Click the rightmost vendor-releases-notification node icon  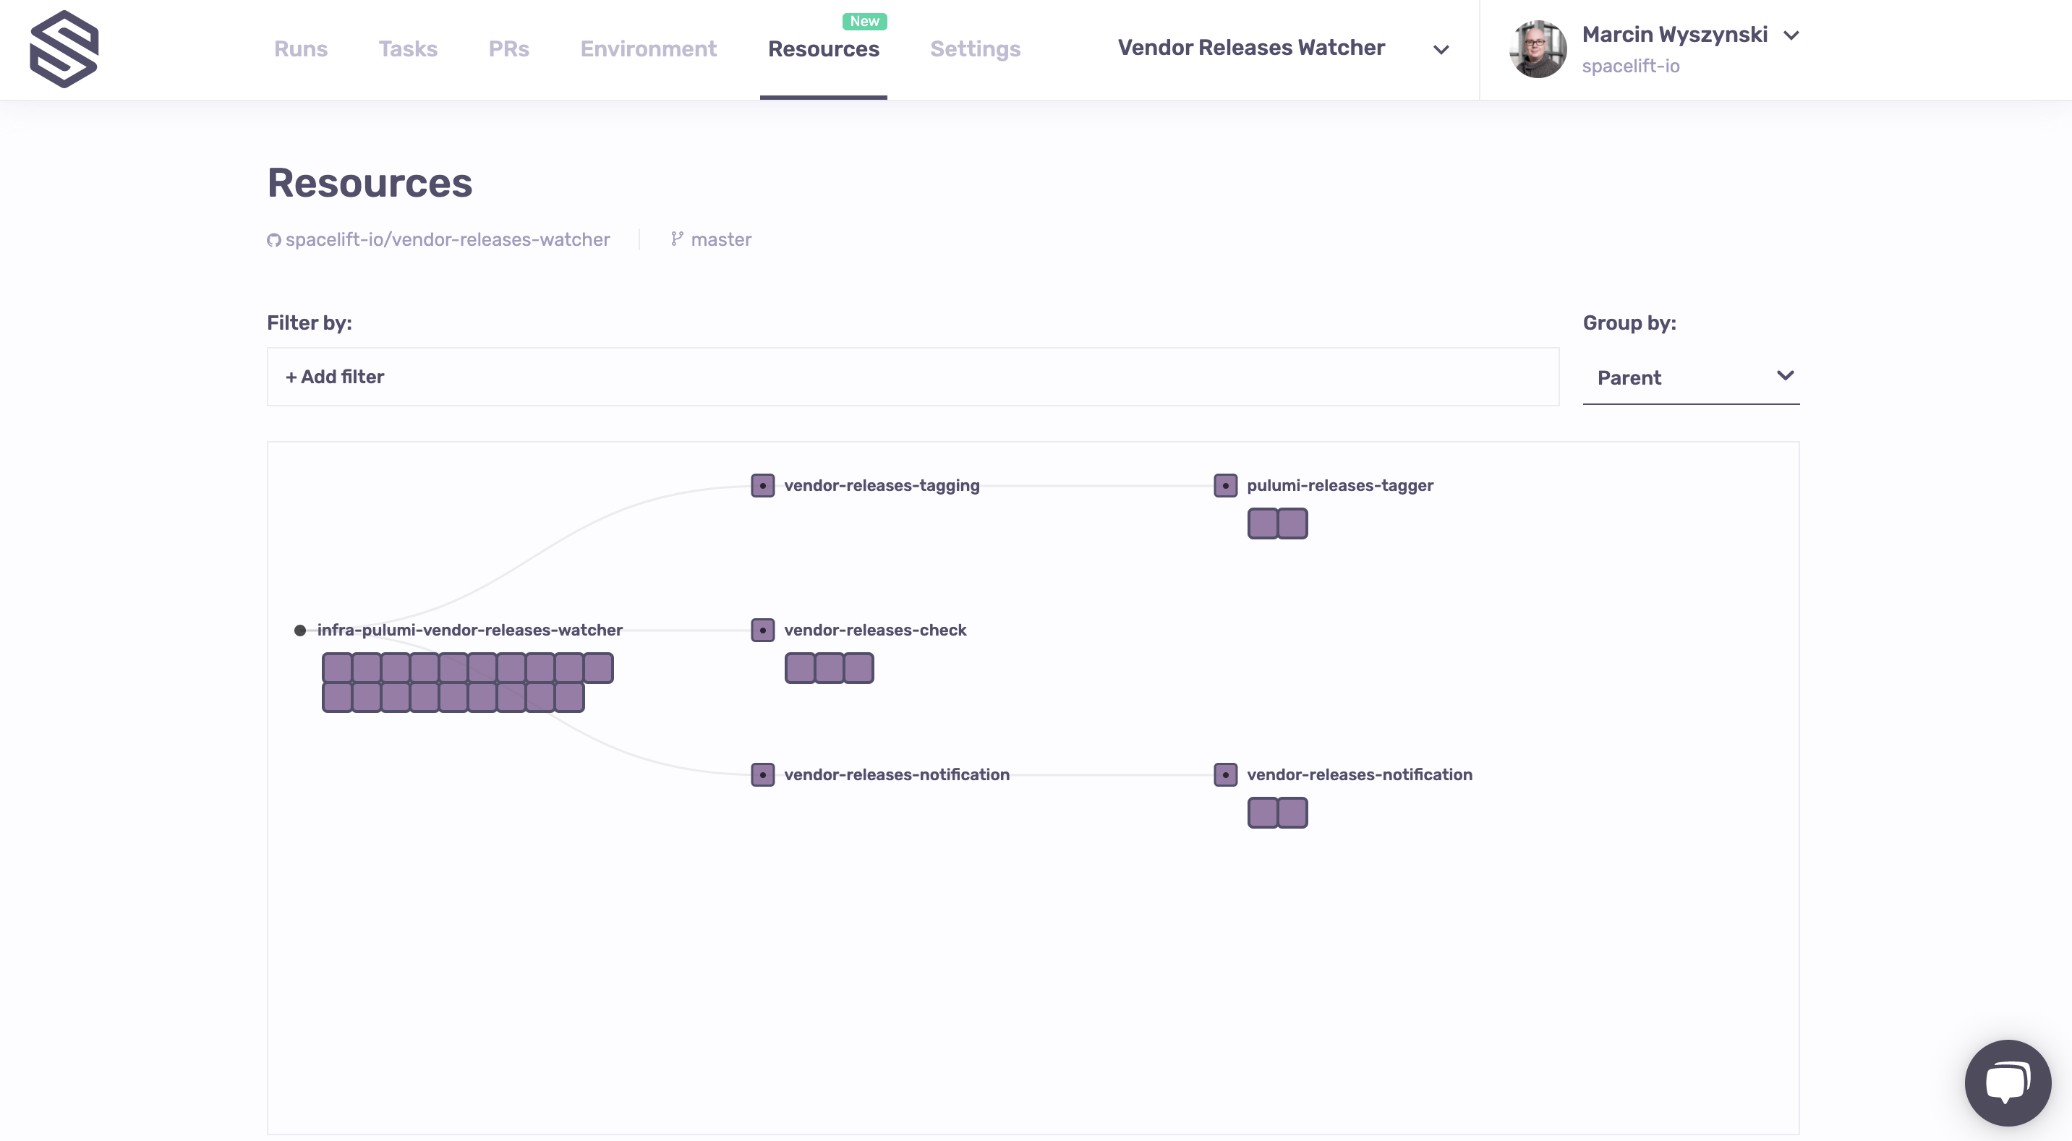pos(1225,775)
